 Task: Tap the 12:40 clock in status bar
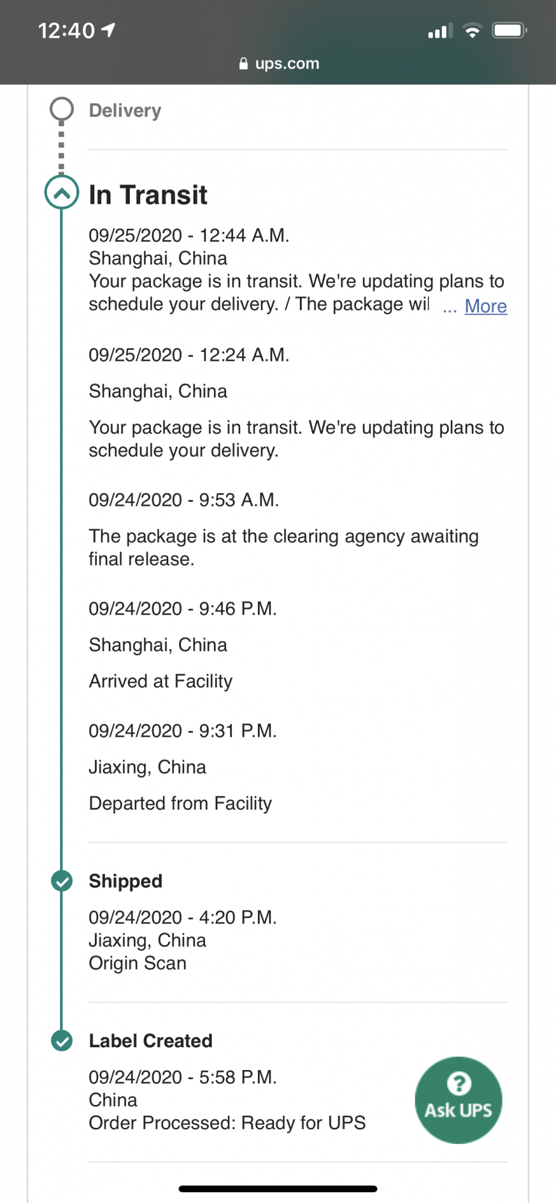pos(66,30)
